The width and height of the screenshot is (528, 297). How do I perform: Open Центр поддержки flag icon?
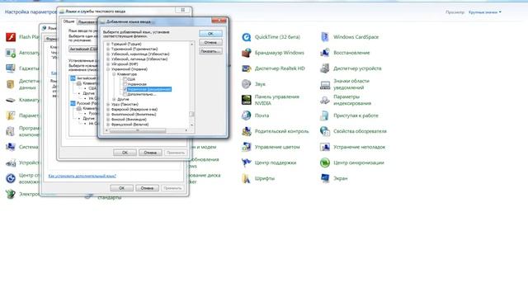pos(246,163)
